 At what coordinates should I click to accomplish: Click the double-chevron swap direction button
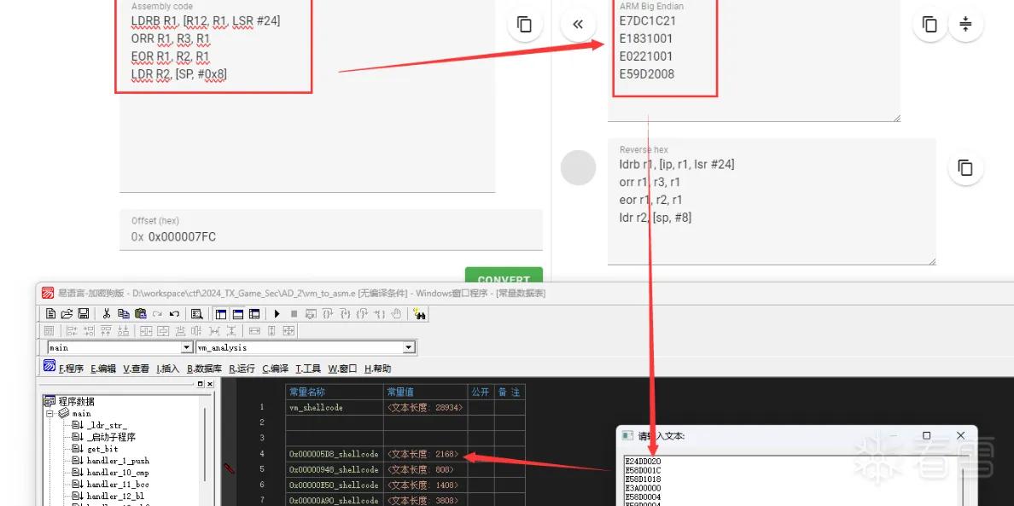578,25
